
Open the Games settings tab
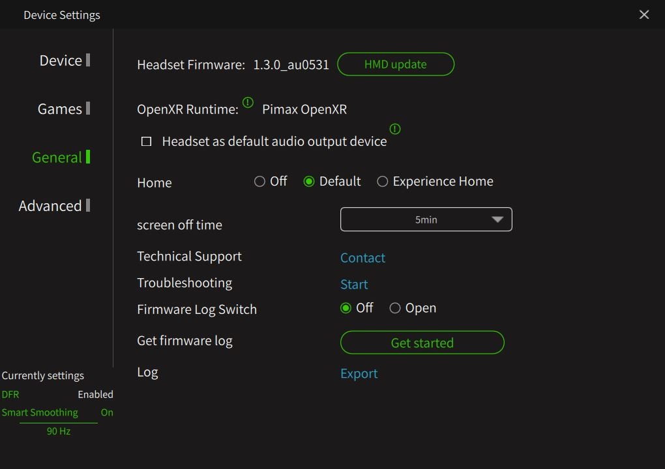(59, 109)
